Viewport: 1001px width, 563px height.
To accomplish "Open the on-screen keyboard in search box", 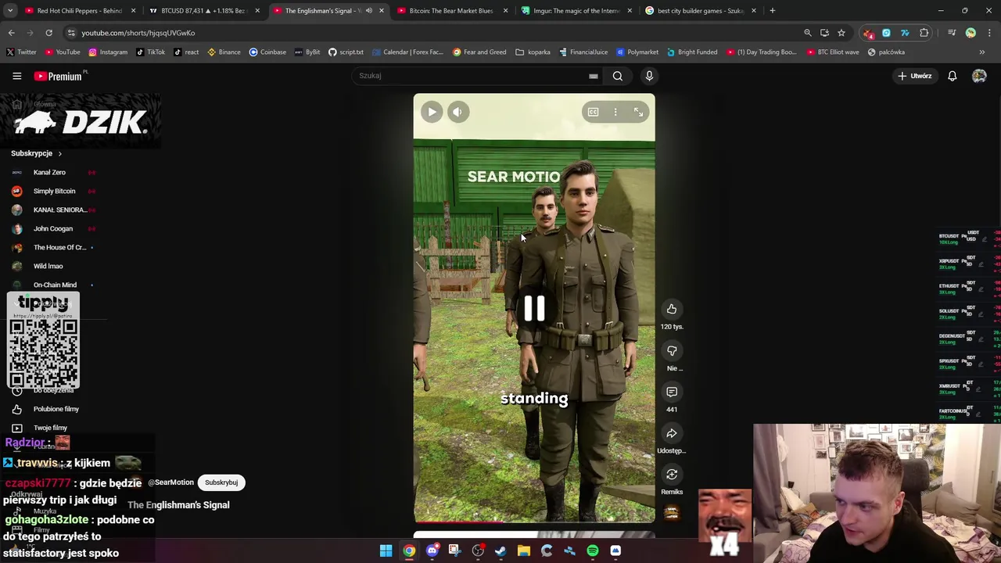I will point(593,76).
